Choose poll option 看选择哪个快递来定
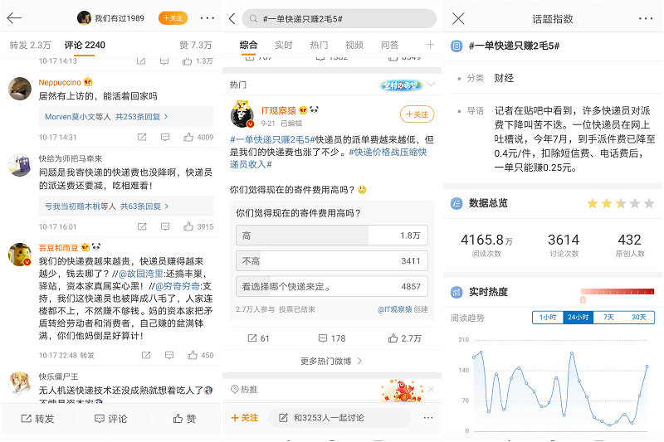The image size is (664, 442). [x=331, y=287]
